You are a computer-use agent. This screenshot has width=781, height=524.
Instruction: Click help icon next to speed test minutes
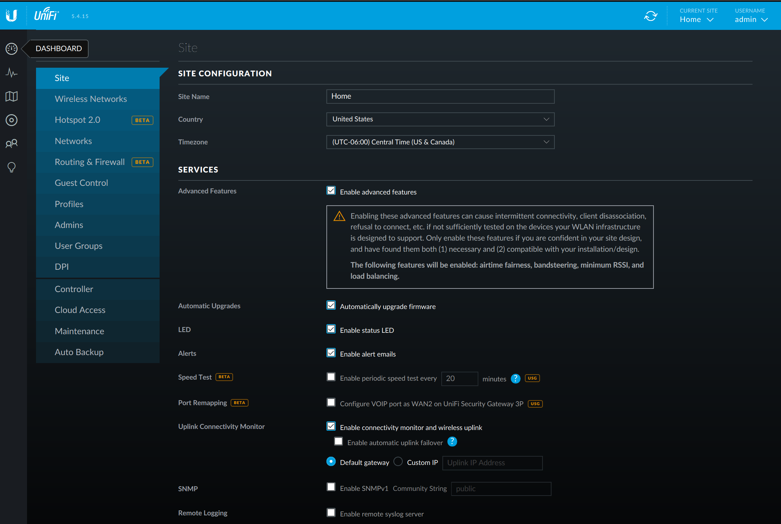(516, 379)
